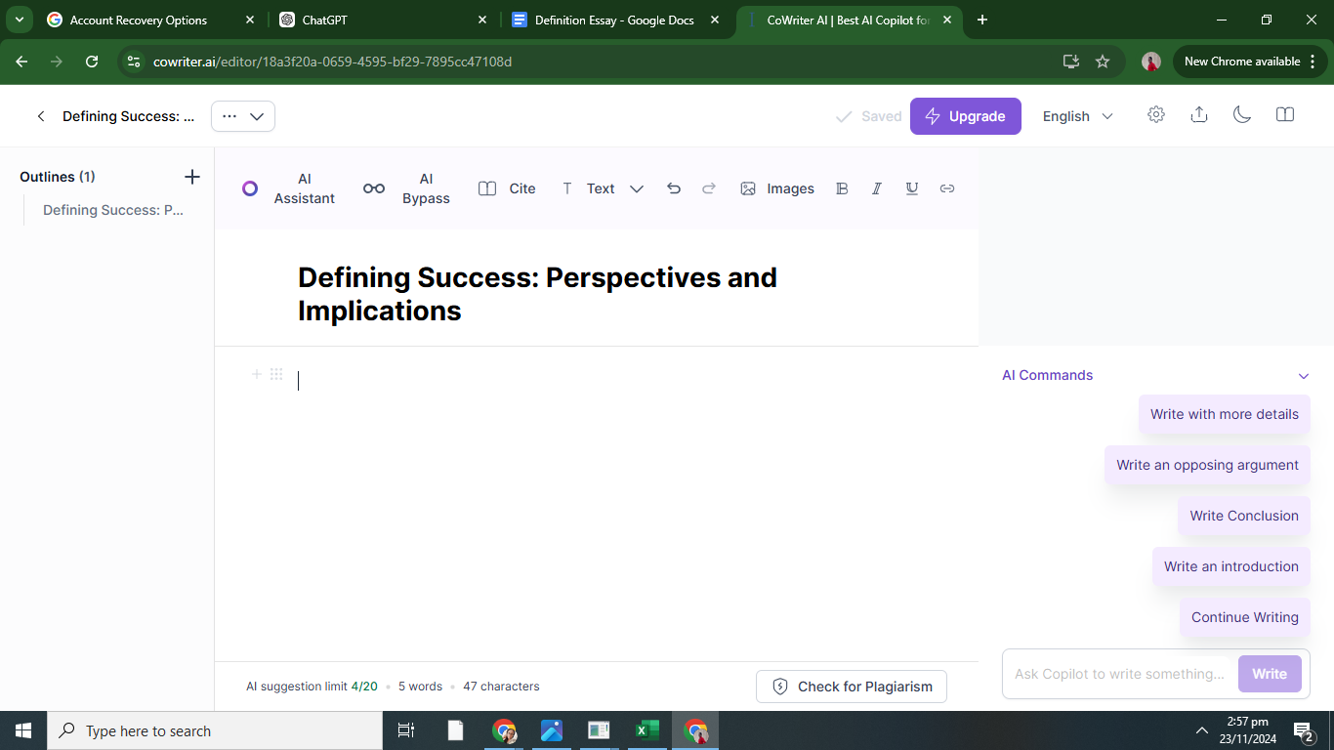This screenshot has height=750, width=1334.
Task: Go back with the left chevron
Action: (41, 116)
